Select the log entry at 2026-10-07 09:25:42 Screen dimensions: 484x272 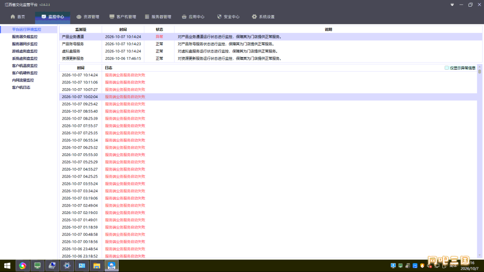point(268,104)
